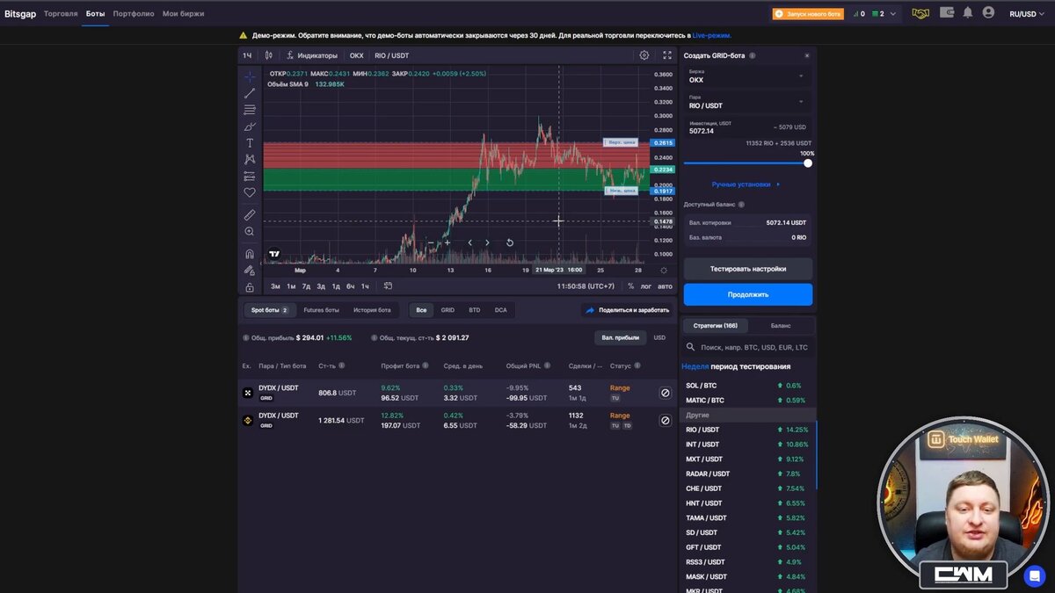Select the crosshair cursor tool
The width and height of the screenshot is (1055, 593).
250,76
